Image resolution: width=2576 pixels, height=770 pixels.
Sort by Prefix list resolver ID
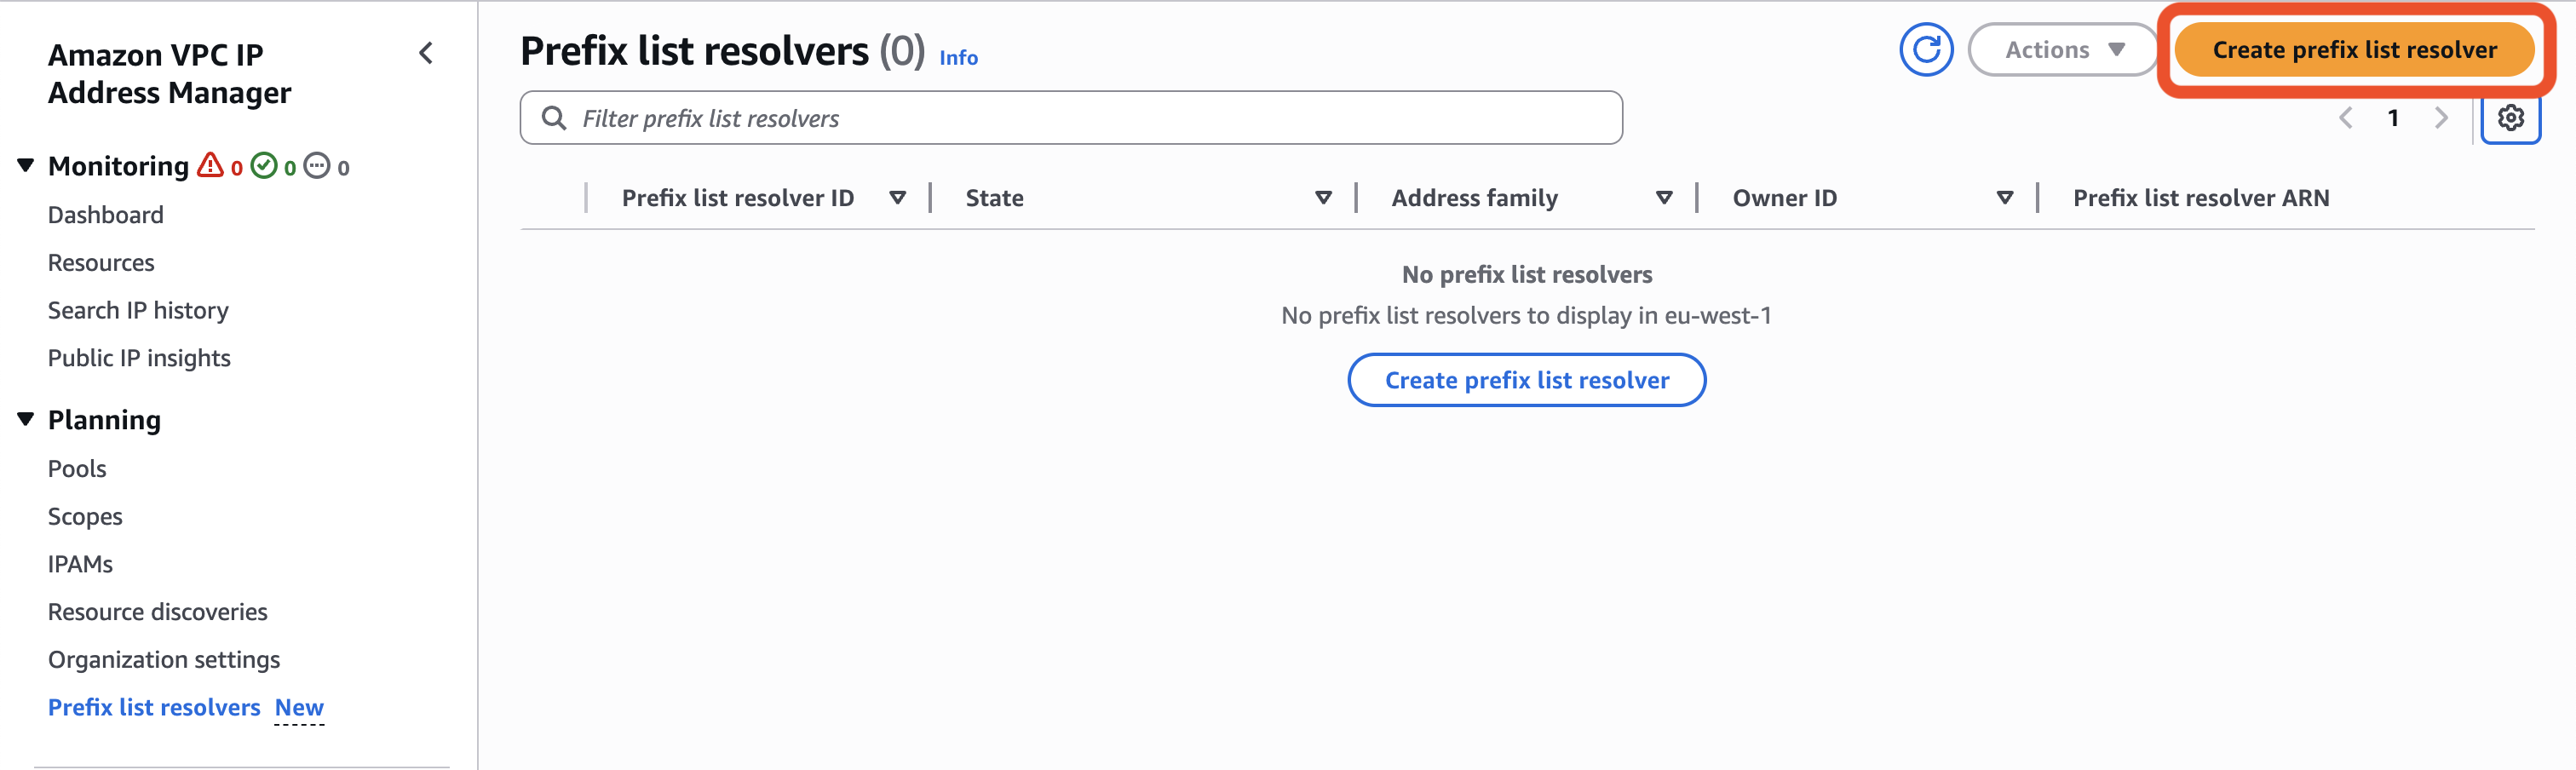pyautogui.click(x=897, y=198)
